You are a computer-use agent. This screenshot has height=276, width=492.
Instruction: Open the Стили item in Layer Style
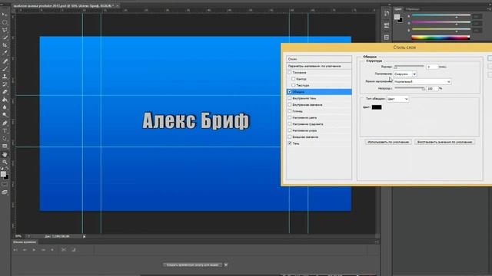pos(319,59)
